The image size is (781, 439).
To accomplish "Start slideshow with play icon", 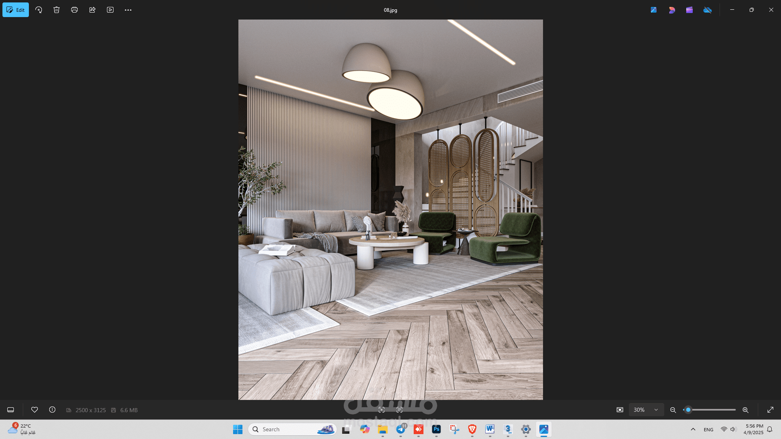I will (x=110, y=10).
